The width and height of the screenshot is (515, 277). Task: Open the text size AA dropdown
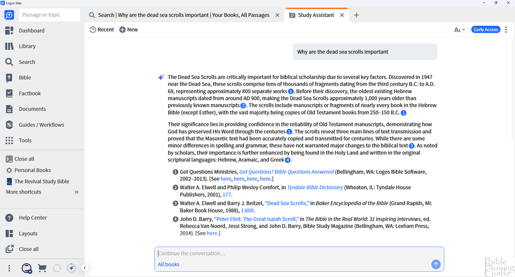tap(459, 30)
